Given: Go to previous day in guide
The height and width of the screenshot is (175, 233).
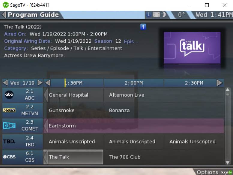Looking at the screenshot, I should [5, 83].
